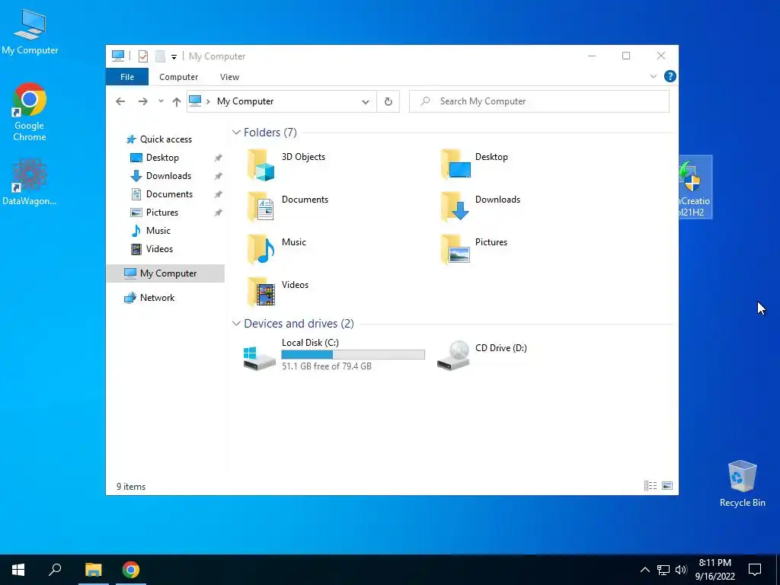The width and height of the screenshot is (780, 585).
Task: Select the Local Disk (C:) drive
Action: coord(334,355)
